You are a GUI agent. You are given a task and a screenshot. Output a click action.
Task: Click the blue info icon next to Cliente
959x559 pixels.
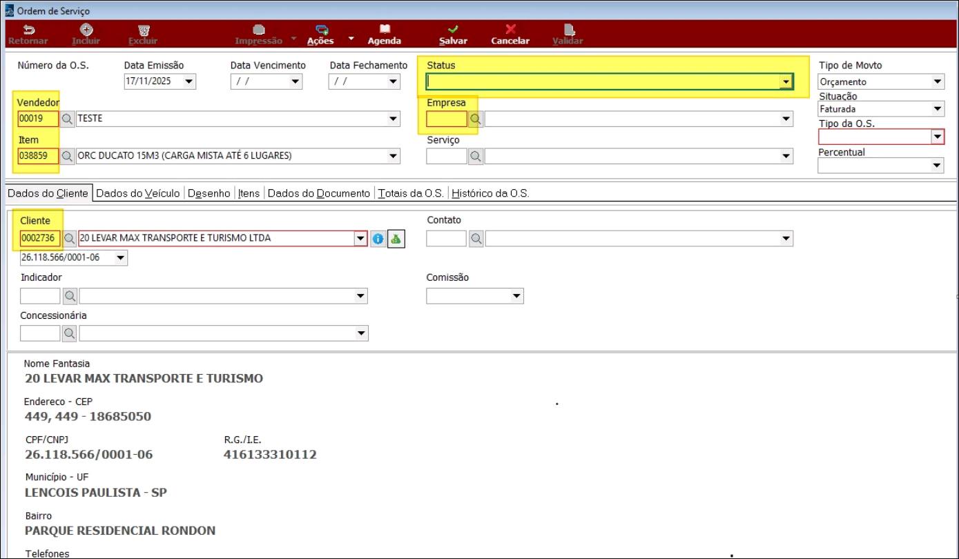click(378, 239)
